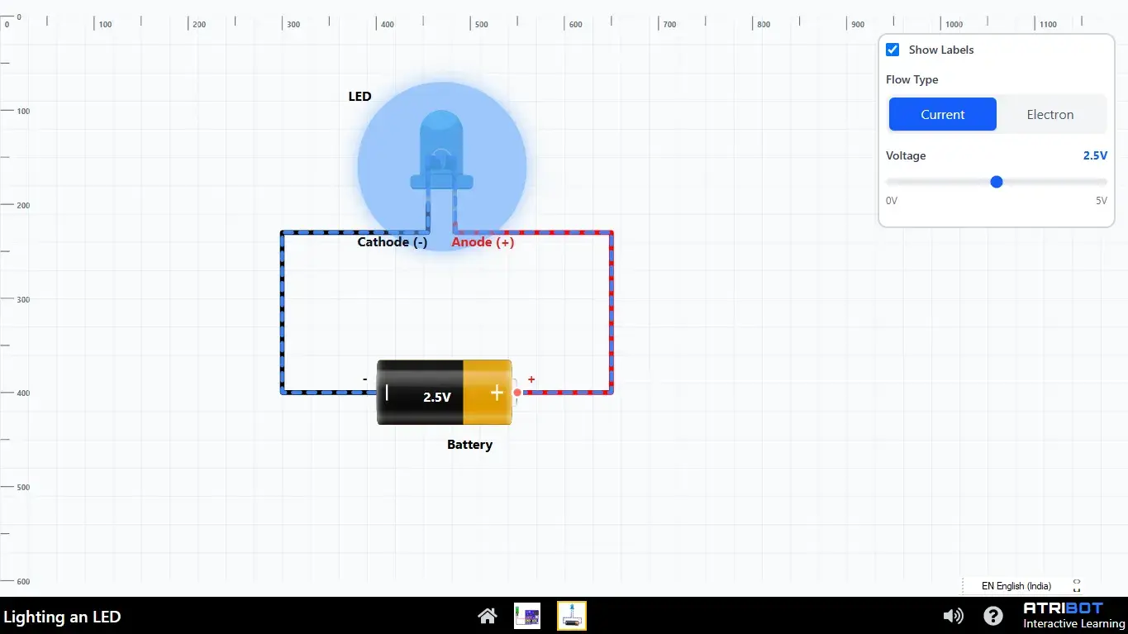Click the 2.5V battery image

[446, 393]
